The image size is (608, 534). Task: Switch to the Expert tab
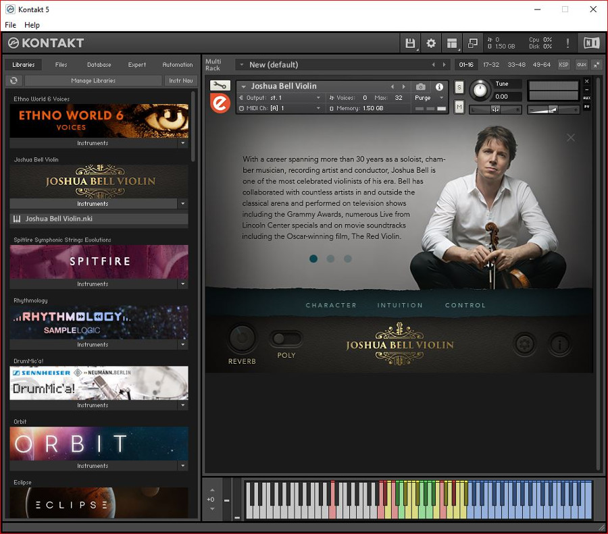click(137, 65)
